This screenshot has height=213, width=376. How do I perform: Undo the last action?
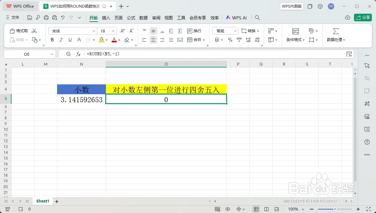[63, 18]
